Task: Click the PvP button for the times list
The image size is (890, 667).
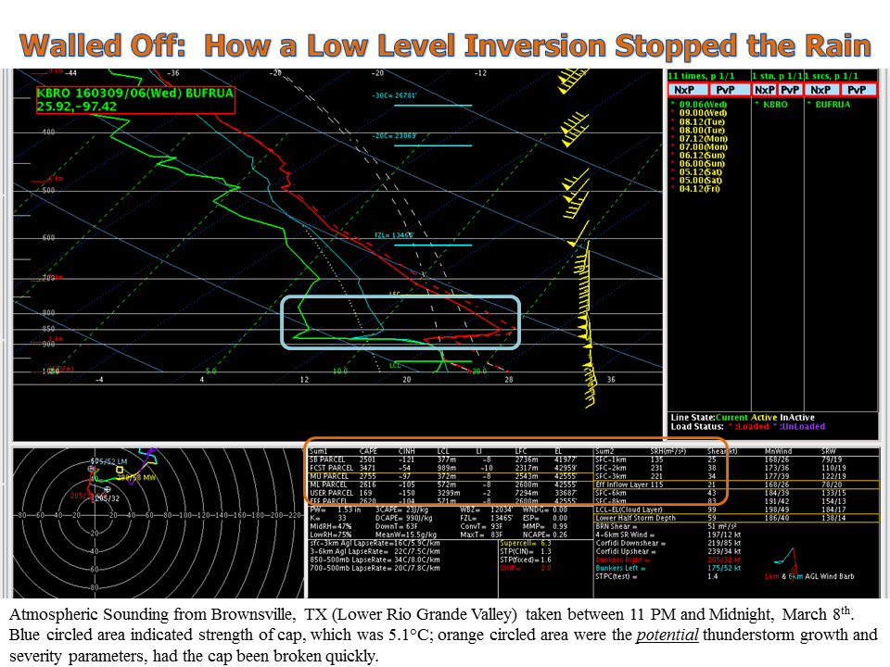Action: click(x=729, y=90)
